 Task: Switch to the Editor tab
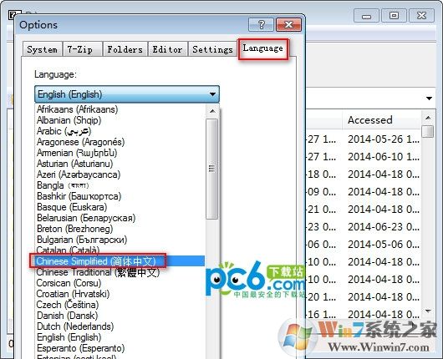(x=167, y=49)
